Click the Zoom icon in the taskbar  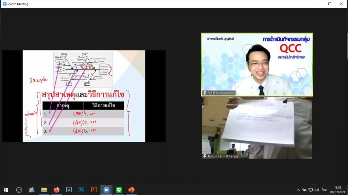[x=106, y=190]
